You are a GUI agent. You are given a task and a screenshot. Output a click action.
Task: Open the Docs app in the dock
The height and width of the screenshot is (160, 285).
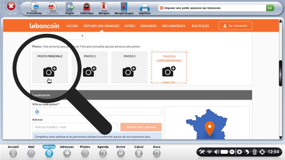[157, 151]
